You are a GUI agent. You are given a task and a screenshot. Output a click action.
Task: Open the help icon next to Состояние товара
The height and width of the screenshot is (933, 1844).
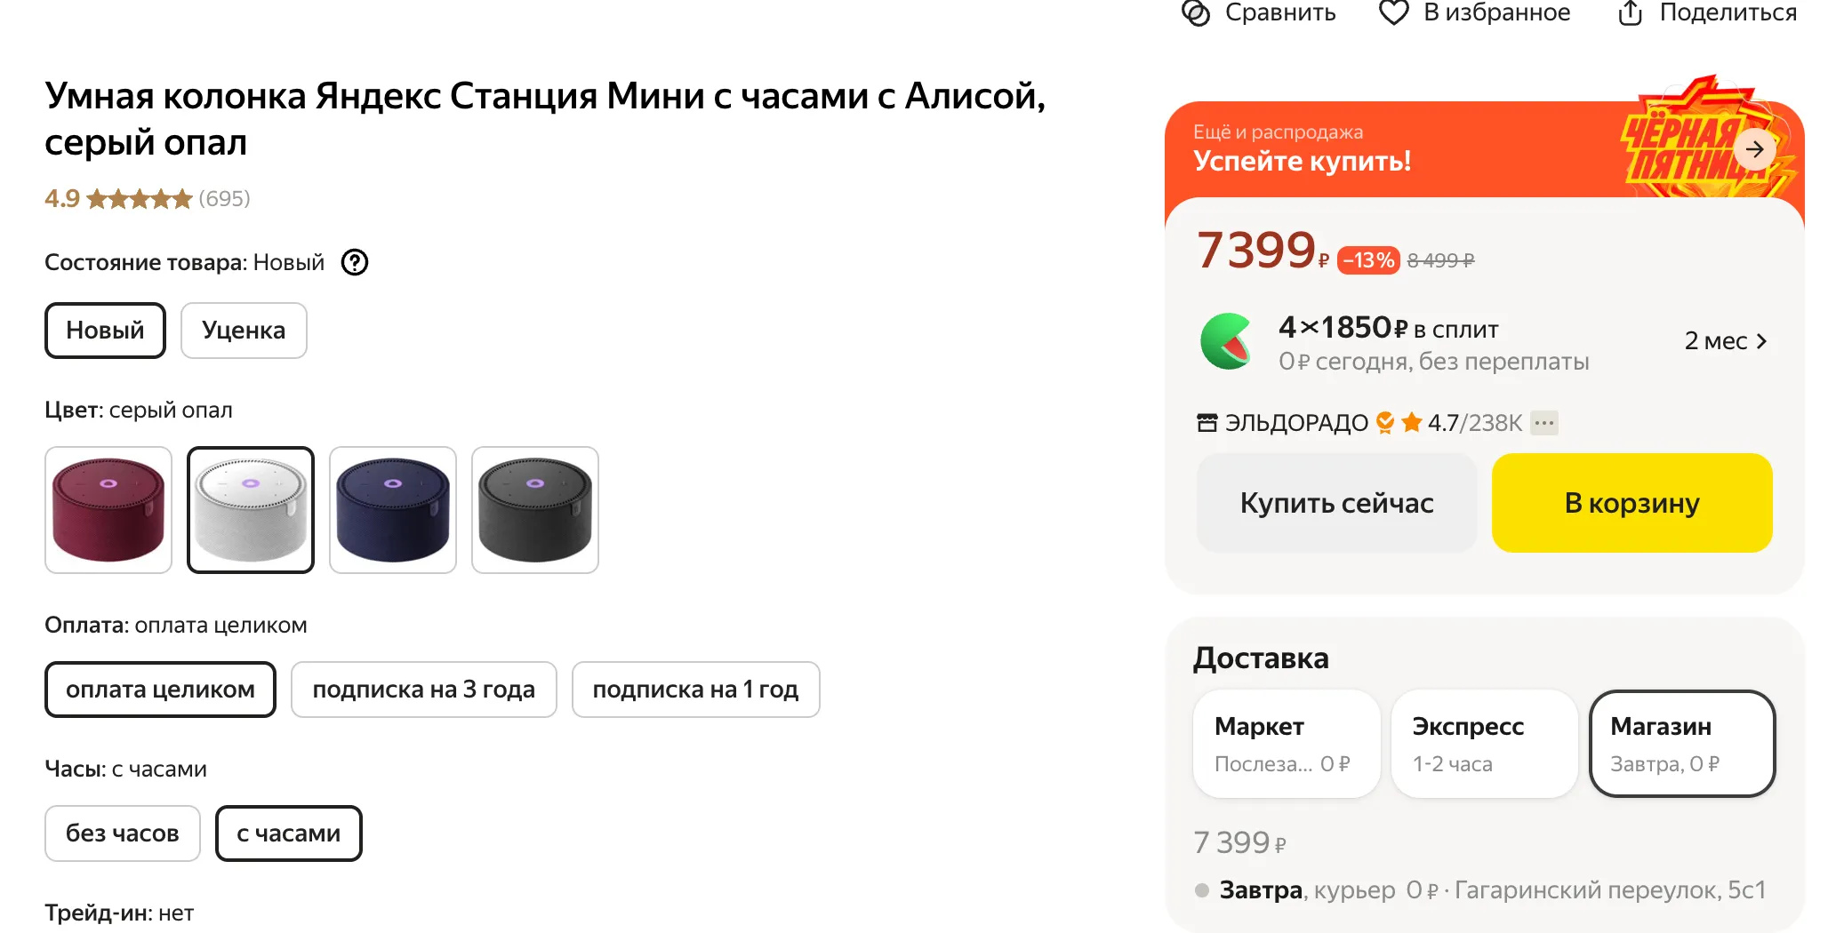tap(355, 262)
